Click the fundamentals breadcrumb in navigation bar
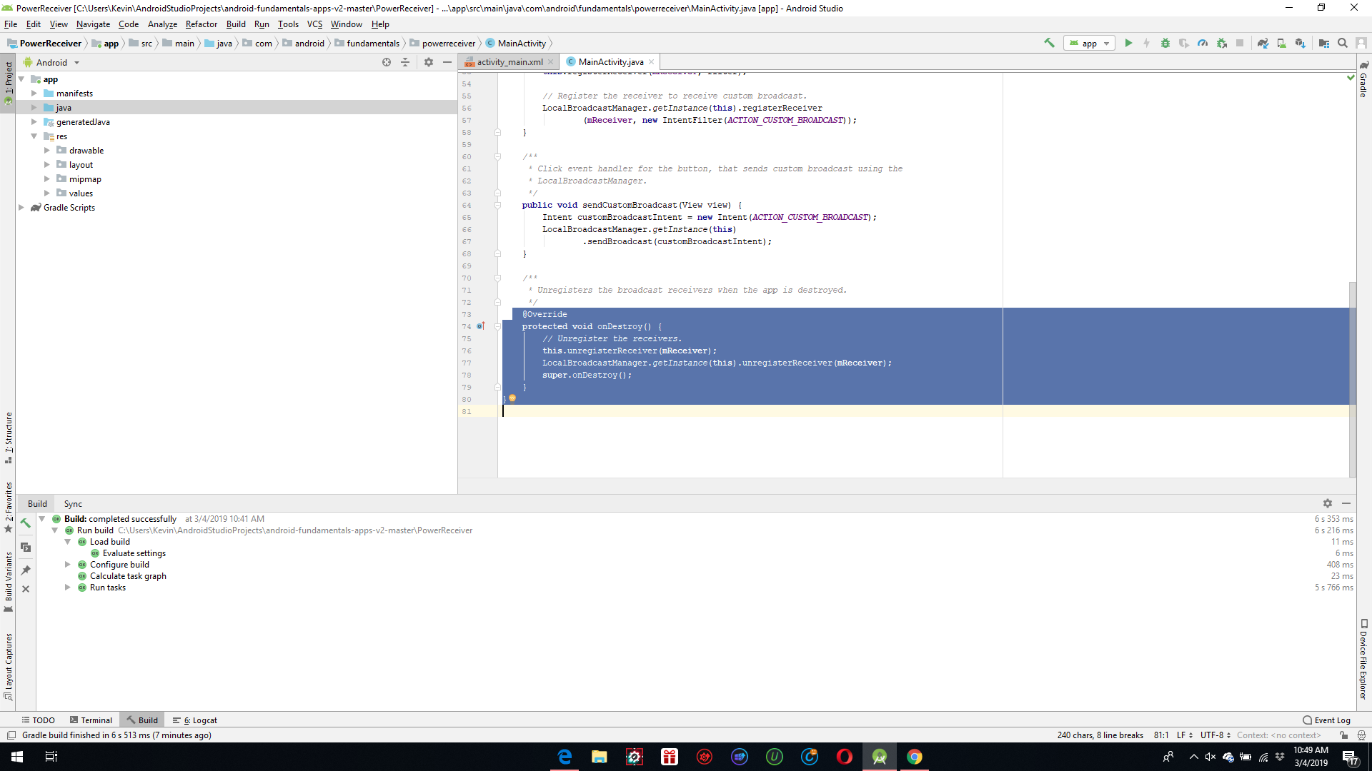 [x=367, y=44]
